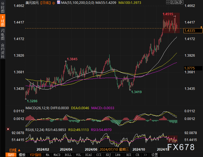Viewport: 203px width, 157px height.
Task: Select the RSI indicator button
Action: 129,155
